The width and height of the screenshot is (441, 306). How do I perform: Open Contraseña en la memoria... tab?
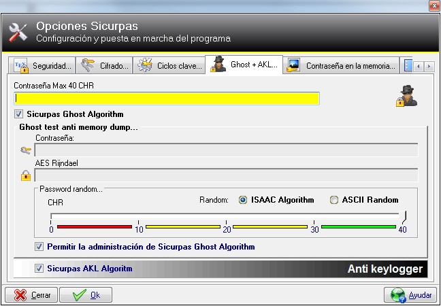(341, 66)
